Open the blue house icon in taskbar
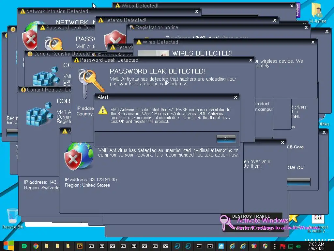The image size is (334, 251). 221,246
